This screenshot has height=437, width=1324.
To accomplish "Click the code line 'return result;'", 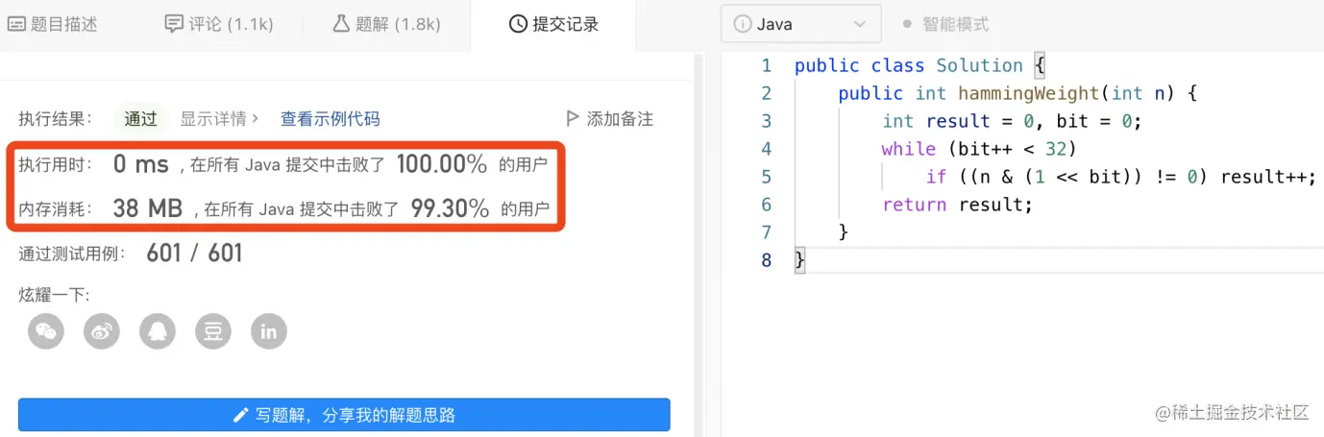I will [x=957, y=205].
